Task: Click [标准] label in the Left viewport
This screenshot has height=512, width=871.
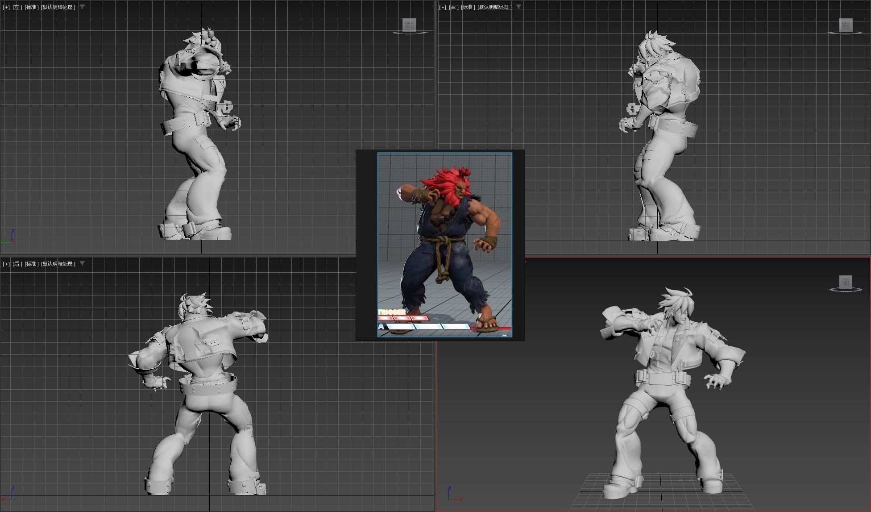Action: (31, 8)
